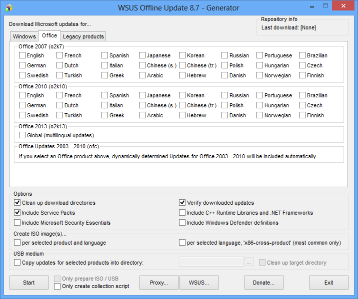
Task: Enable Office 2013 Global multilingual updates
Action: (x=22, y=135)
